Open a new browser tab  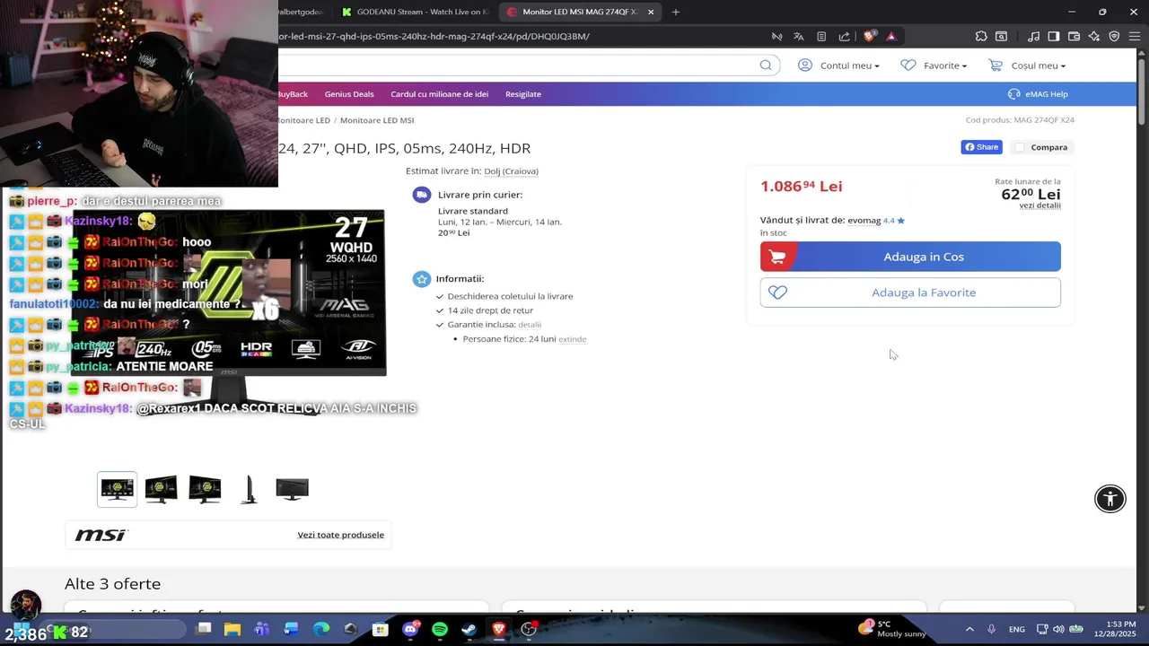(676, 12)
